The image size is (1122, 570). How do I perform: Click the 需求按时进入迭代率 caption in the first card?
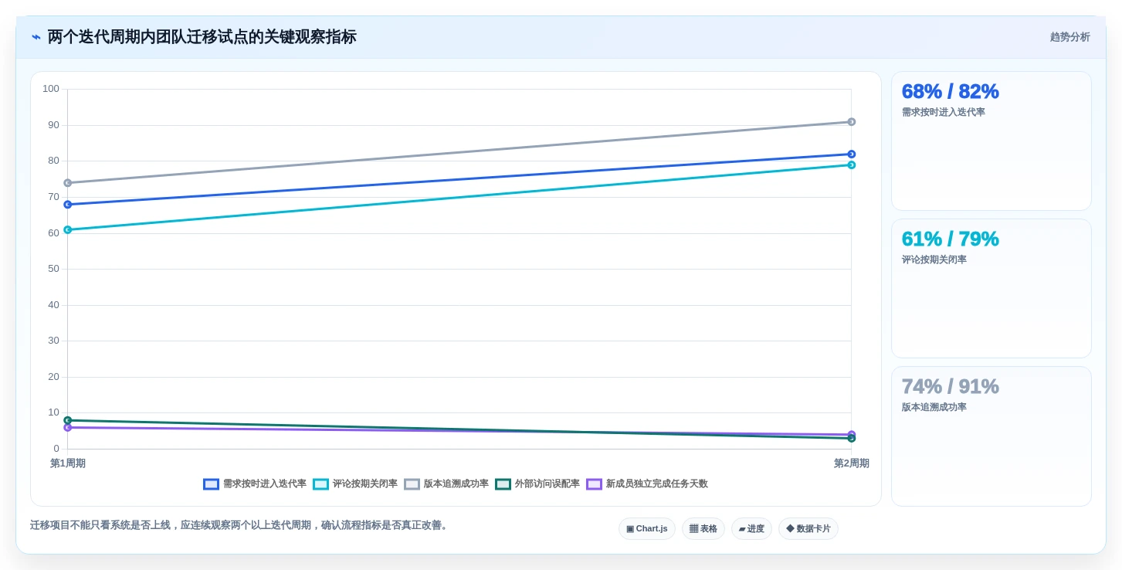pyautogui.click(x=944, y=112)
